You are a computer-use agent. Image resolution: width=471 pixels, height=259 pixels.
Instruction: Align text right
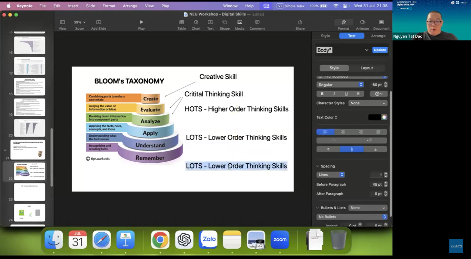tap(361, 132)
